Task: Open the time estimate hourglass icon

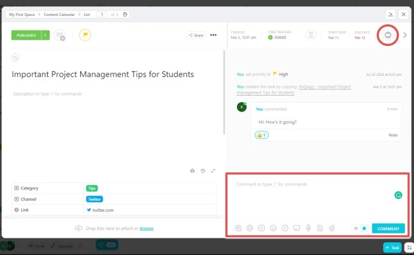Action: [311, 35]
